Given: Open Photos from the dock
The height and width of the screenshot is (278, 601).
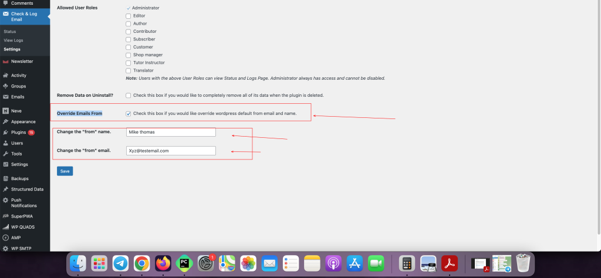Looking at the screenshot, I should 248,263.
